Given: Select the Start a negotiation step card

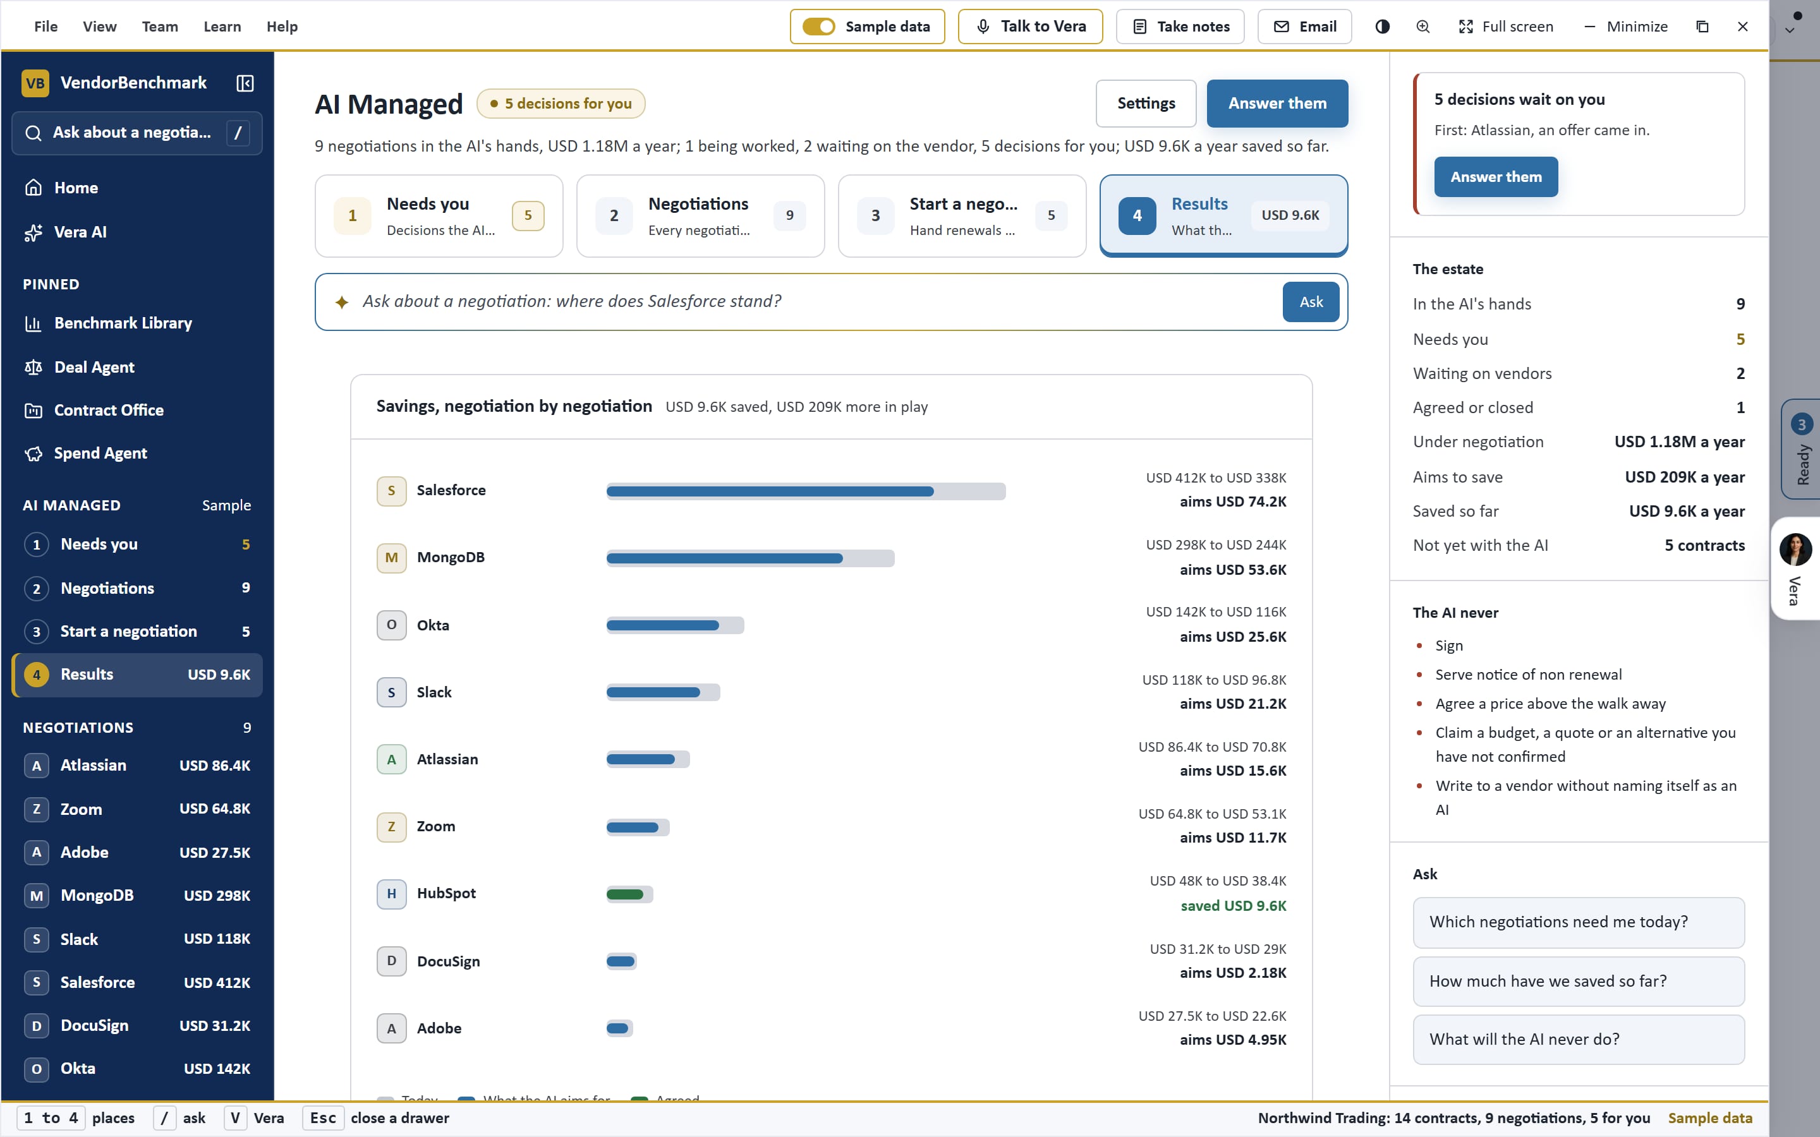Looking at the screenshot, I should pos(962,216).
